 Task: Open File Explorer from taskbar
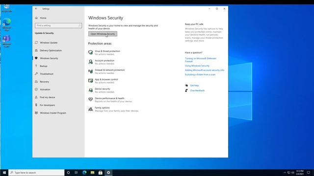(x=92, y=173)
